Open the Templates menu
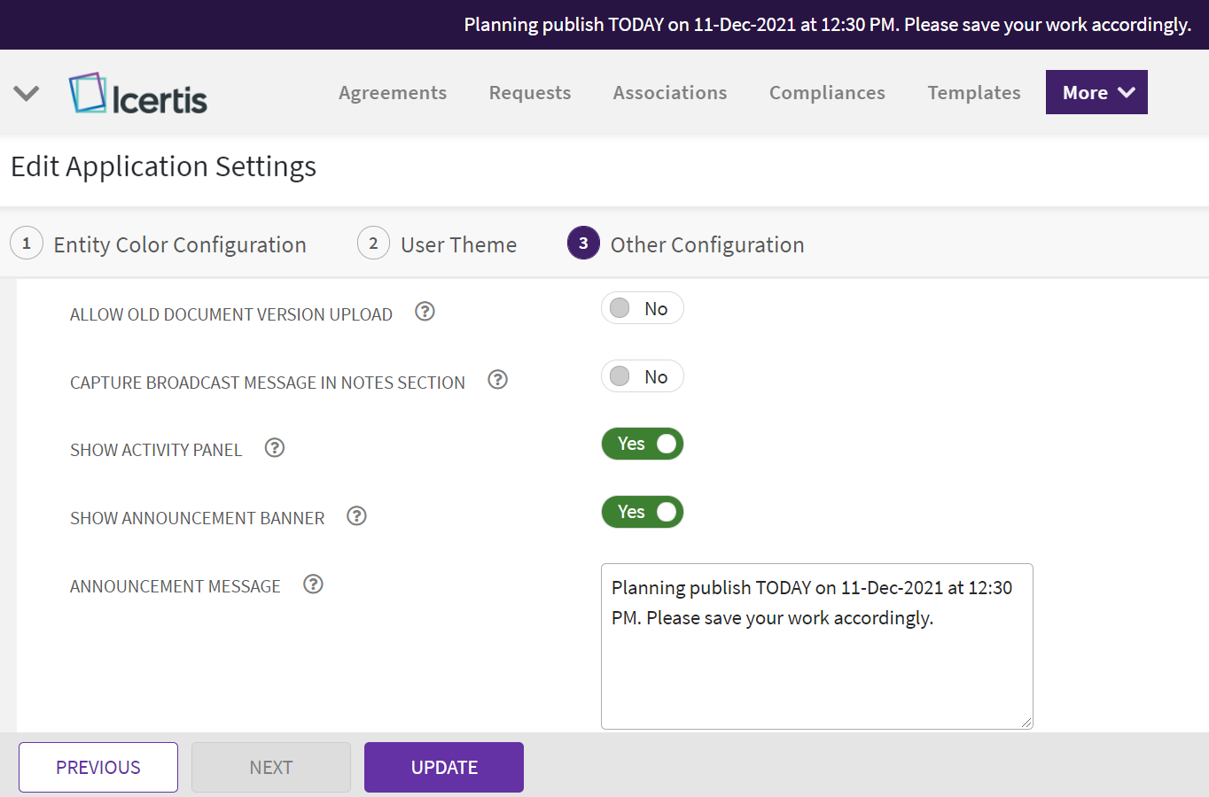The width and height of the screenshot is (1209, 797). coord(973,93)
